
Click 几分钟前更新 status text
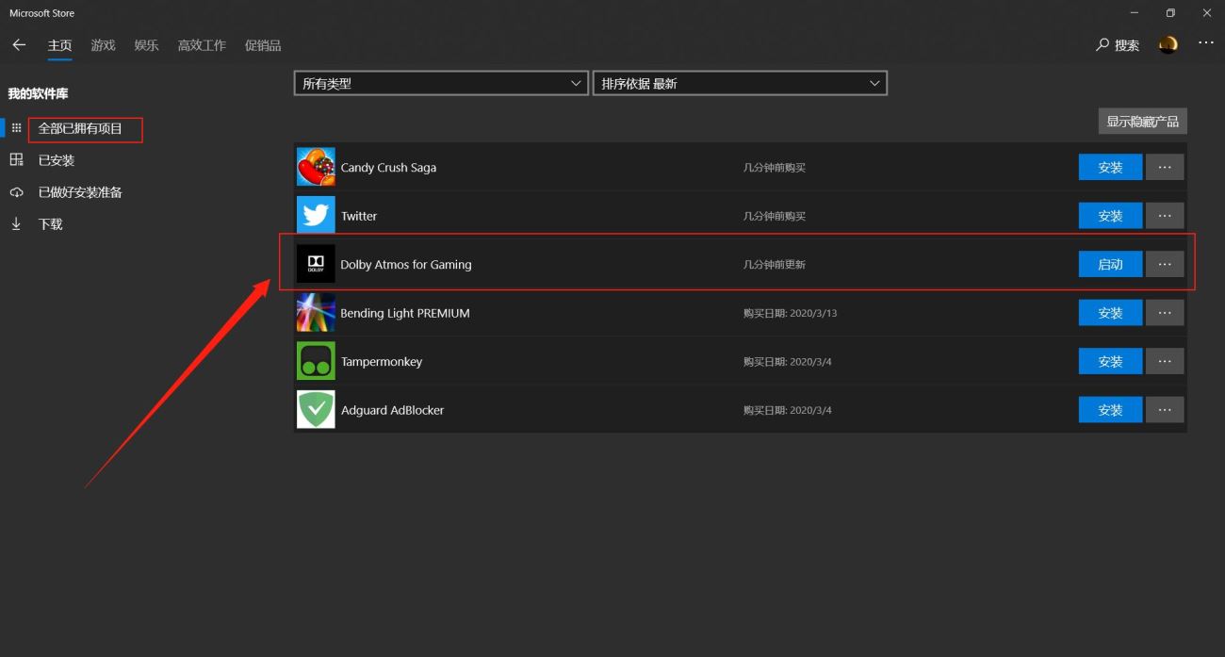(x=775, y=265)
